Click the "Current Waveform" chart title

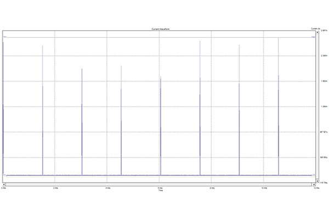pyautogui.click(x=160, y=28)
